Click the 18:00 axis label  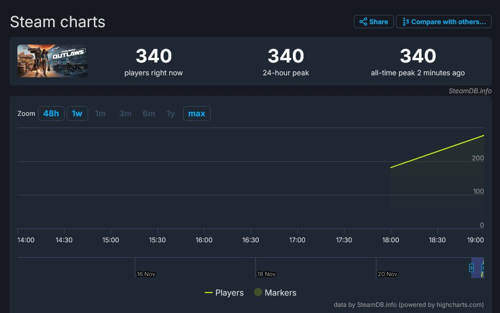(x=391, y=240)
